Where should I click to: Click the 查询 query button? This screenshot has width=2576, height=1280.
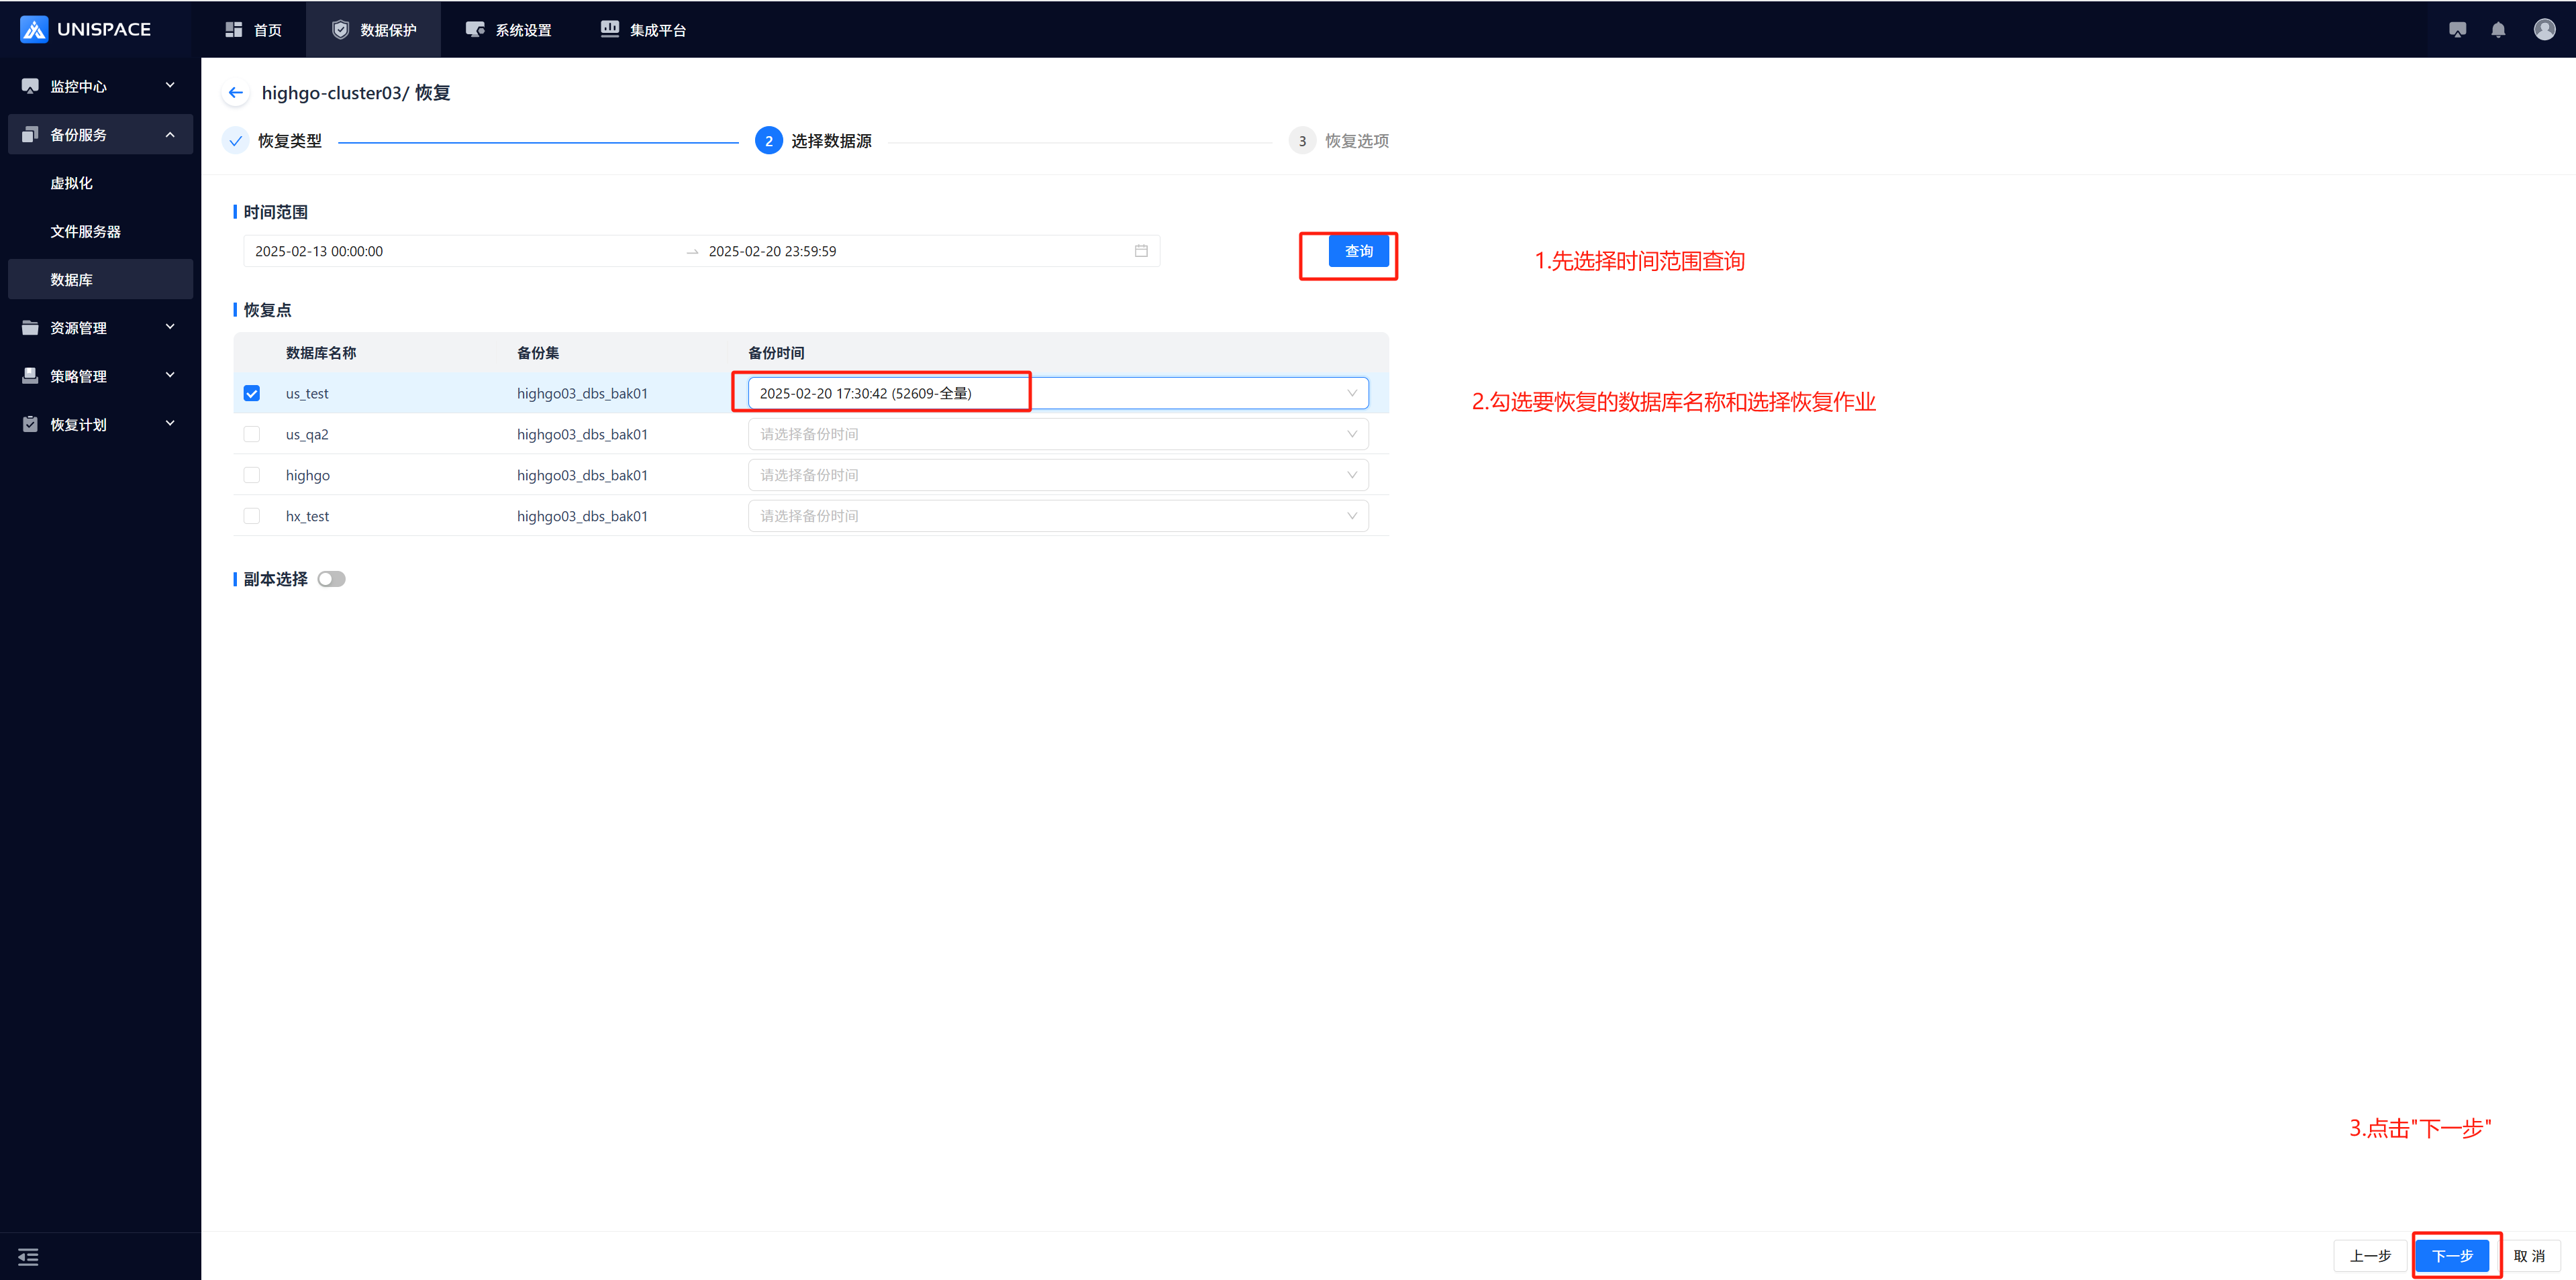(x=1358, y=251)
